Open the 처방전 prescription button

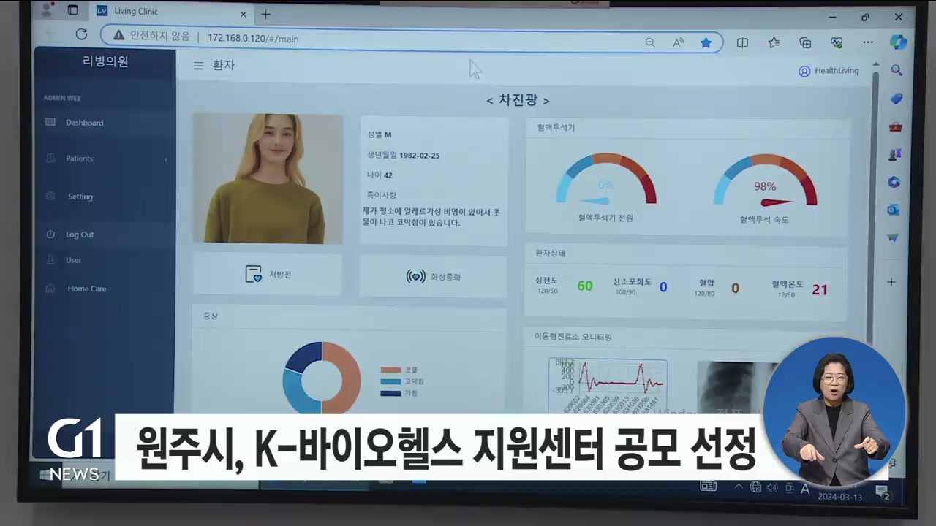coord(268,275)
